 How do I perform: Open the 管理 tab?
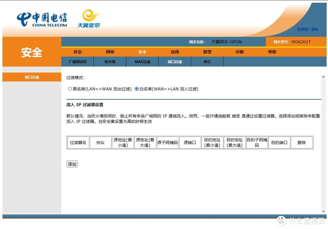207,52
